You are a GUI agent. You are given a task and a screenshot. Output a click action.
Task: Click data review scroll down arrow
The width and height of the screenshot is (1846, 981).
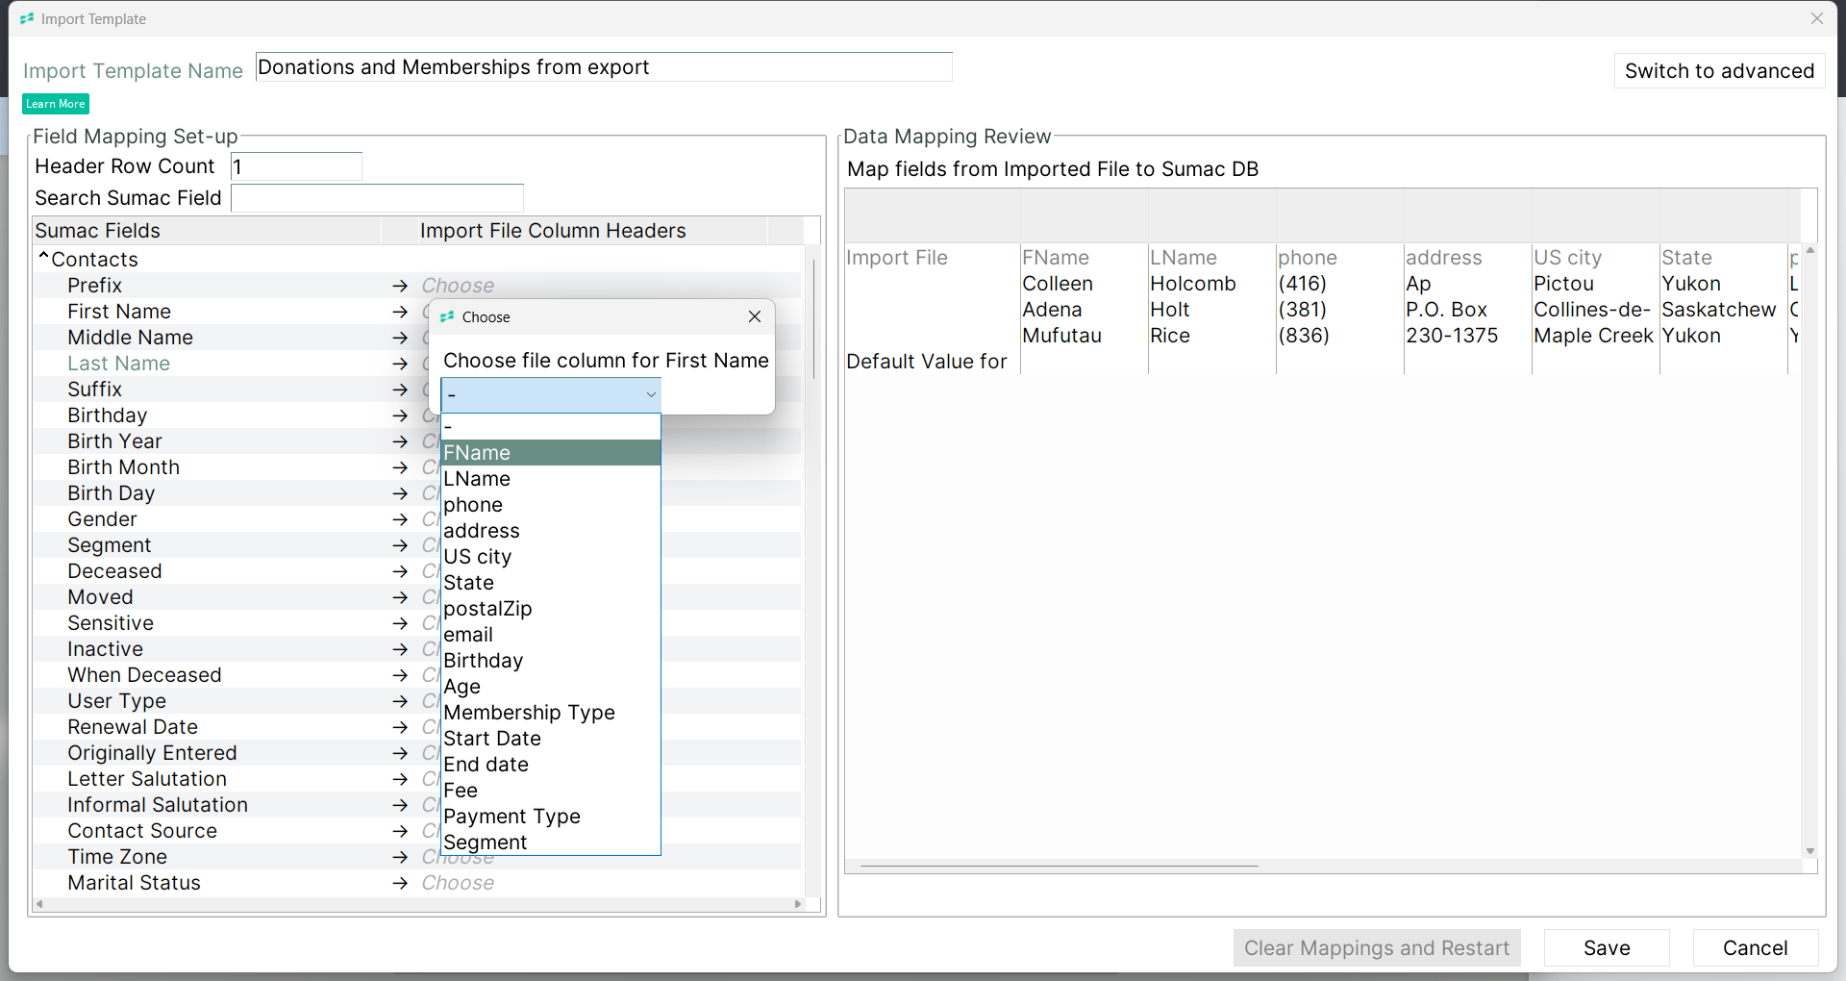[x=1810, y=851]
